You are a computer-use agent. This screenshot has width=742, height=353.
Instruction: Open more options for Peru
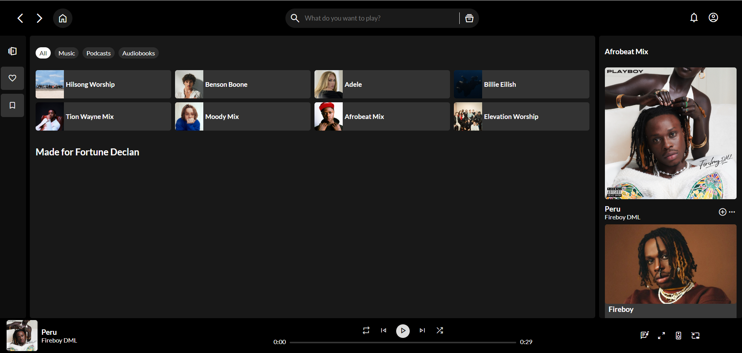732,212
